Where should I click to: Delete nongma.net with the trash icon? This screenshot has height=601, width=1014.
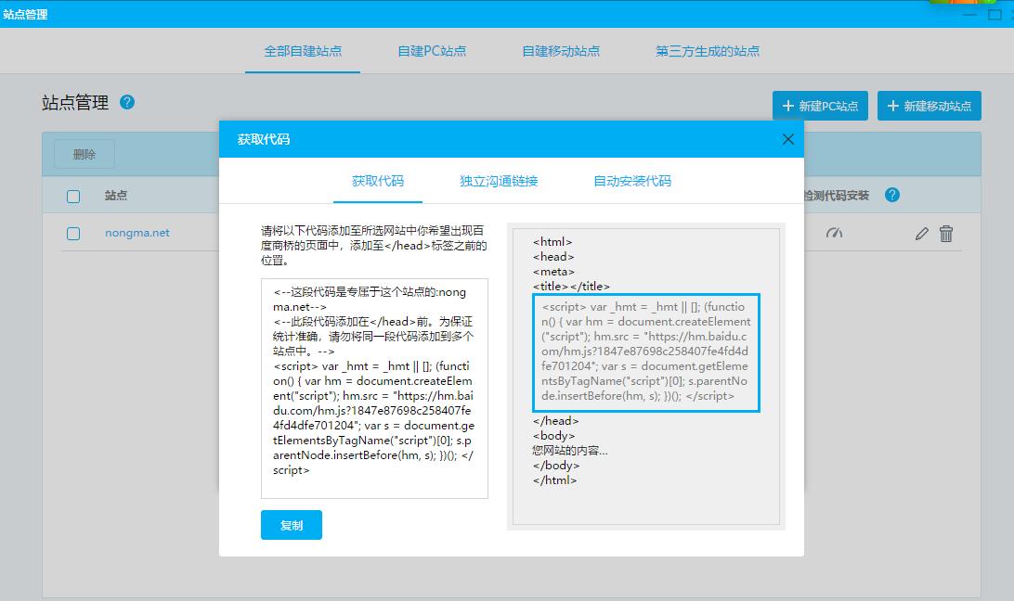tap(946, 234)
